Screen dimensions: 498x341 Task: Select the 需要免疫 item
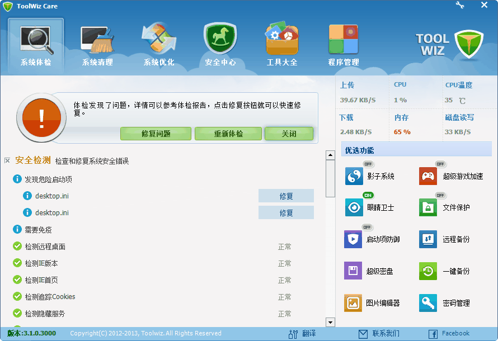point(38,230)
